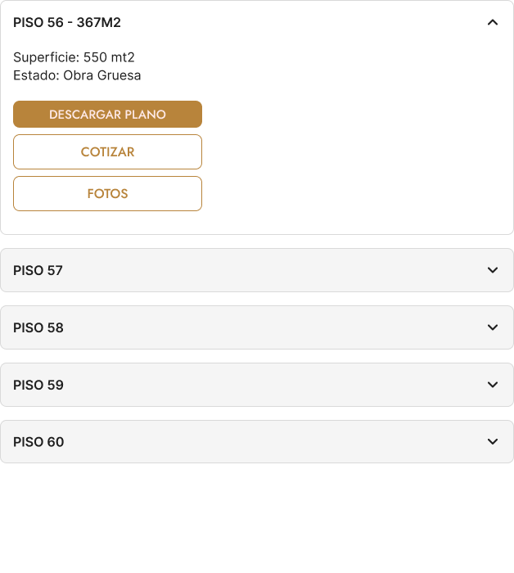Image resolution: width=514 pixels, height=573 pixels.
Task: Expand the PISO 59 accordion row
Action: (257, 385)
